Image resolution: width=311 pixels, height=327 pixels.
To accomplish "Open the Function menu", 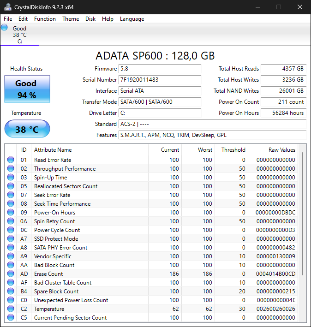I will click(x=45, y=19).
